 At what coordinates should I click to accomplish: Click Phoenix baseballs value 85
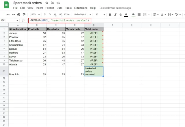56,37
